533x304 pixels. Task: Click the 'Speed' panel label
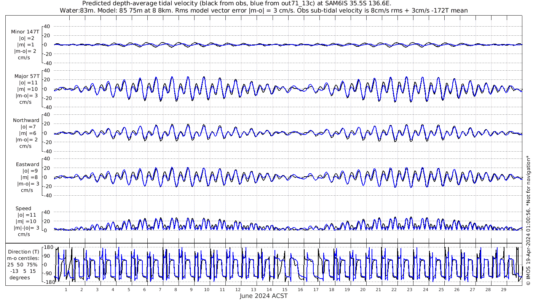click(23, 208)
